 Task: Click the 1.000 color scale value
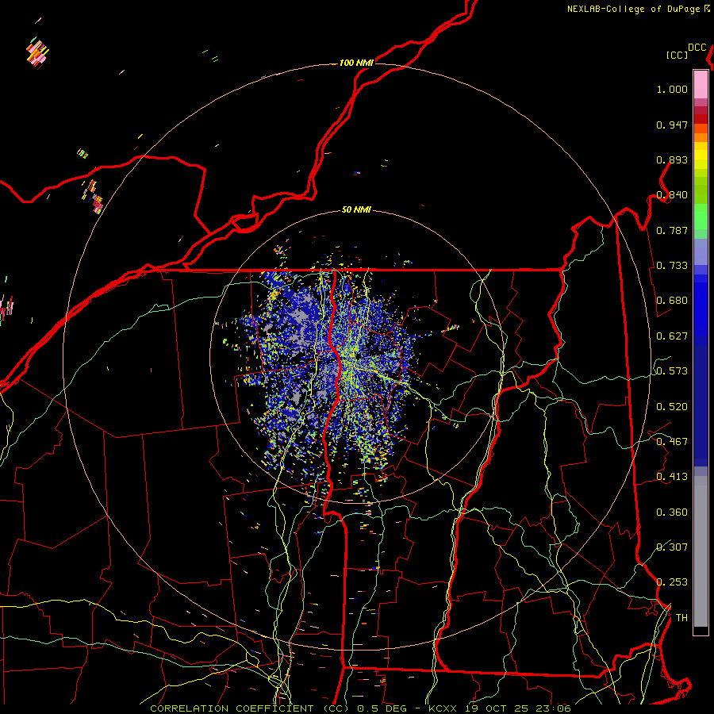[x=672, y=89]
